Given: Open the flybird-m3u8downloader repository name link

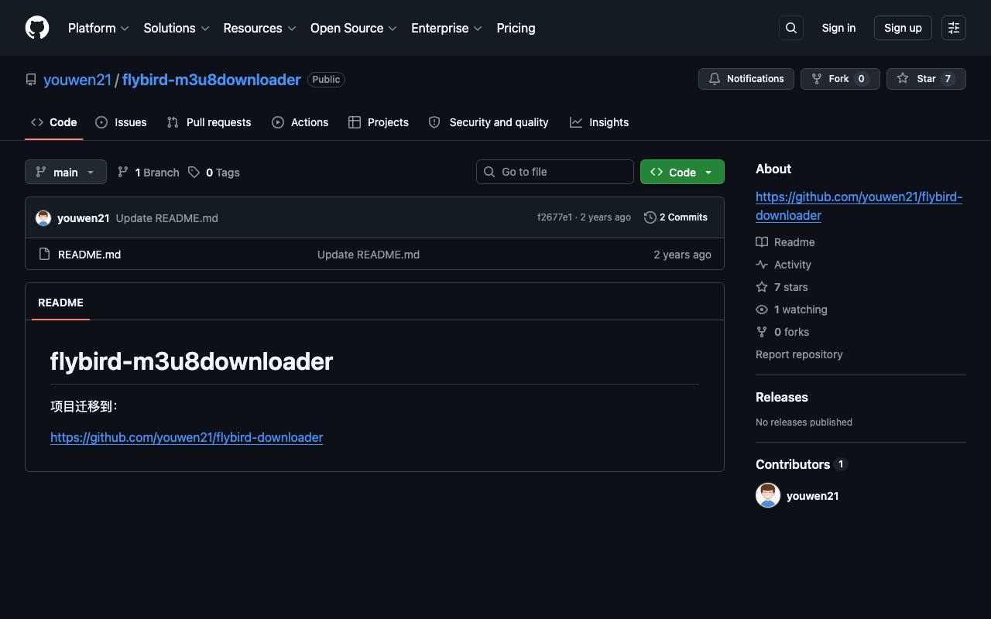Looking at the screenshot, I should 211,80.
